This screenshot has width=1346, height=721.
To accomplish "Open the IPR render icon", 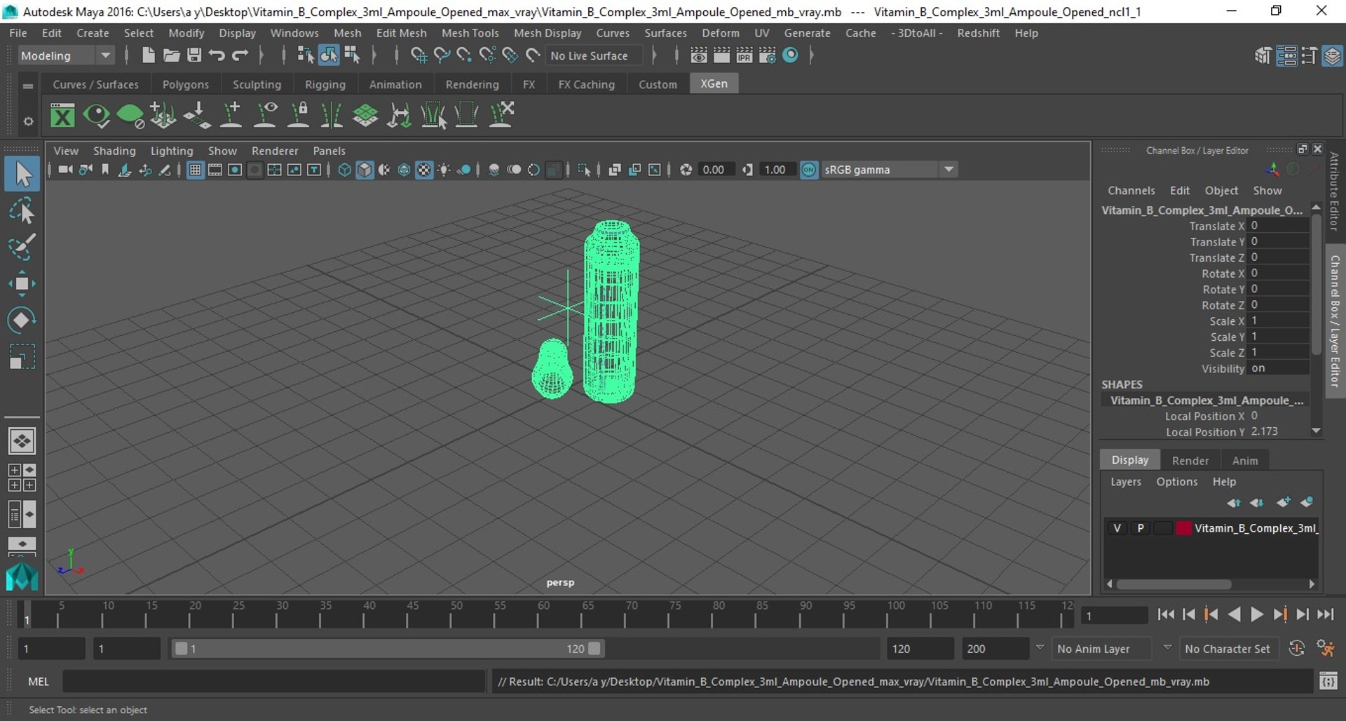I will pos(745,55).
